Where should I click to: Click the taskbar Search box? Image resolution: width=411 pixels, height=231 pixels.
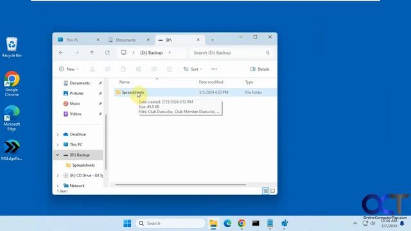pyautogui.click(x=170, y=223)
